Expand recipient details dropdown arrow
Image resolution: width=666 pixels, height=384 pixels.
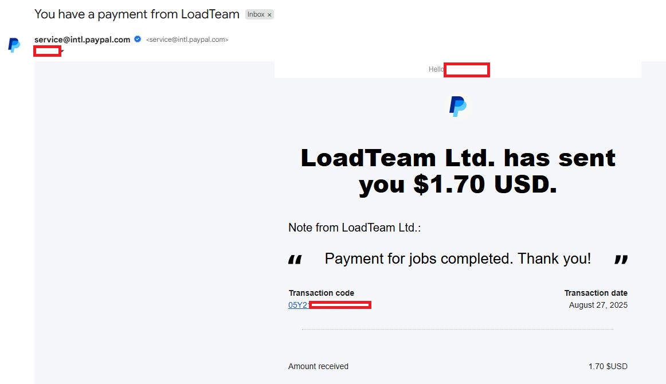62,52
